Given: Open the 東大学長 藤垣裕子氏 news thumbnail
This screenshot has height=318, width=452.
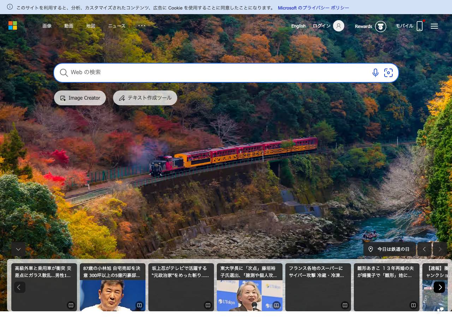Looking at the screenshot, I should tap(250, 296).
